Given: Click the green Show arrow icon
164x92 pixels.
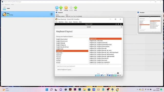Looking at the screenshot, I should (75, 8).
